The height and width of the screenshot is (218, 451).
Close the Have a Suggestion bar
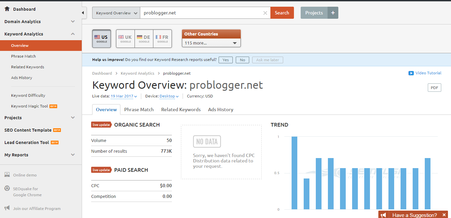(444, 215)
